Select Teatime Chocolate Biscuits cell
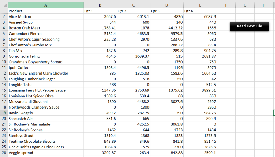This screenshot has height=157, width=275. 46,141
